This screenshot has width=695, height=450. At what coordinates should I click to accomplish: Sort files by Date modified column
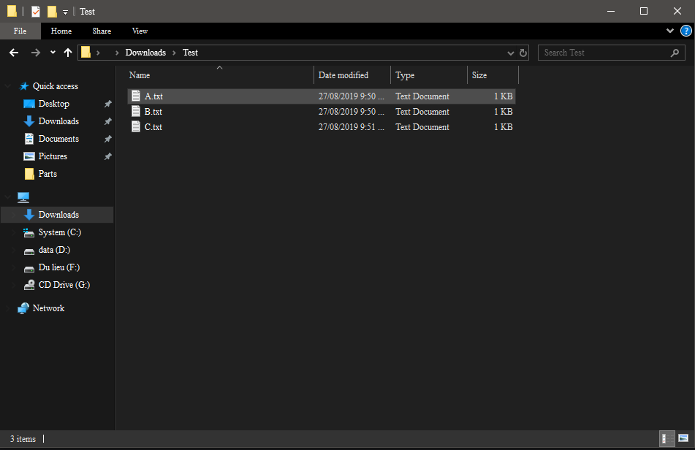[x=343, y=75]
